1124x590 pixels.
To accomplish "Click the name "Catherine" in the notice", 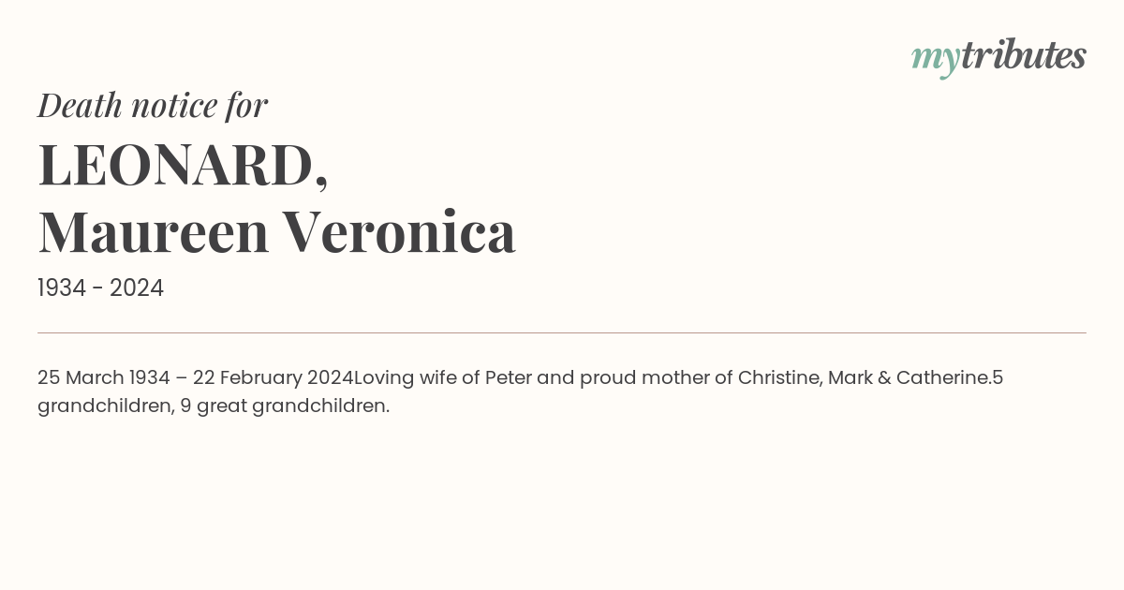I will (943, 378).
